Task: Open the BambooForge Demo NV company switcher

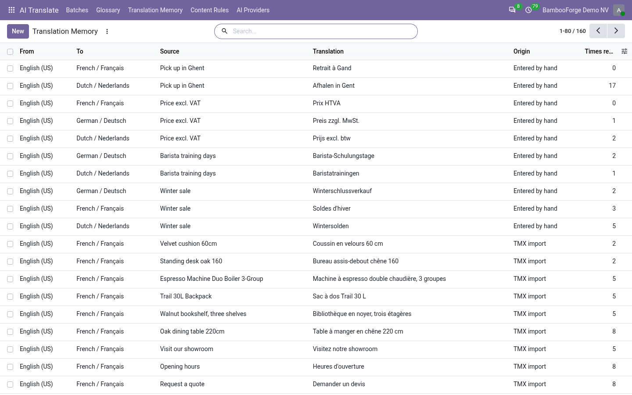Action: click(x=575, y=10)
